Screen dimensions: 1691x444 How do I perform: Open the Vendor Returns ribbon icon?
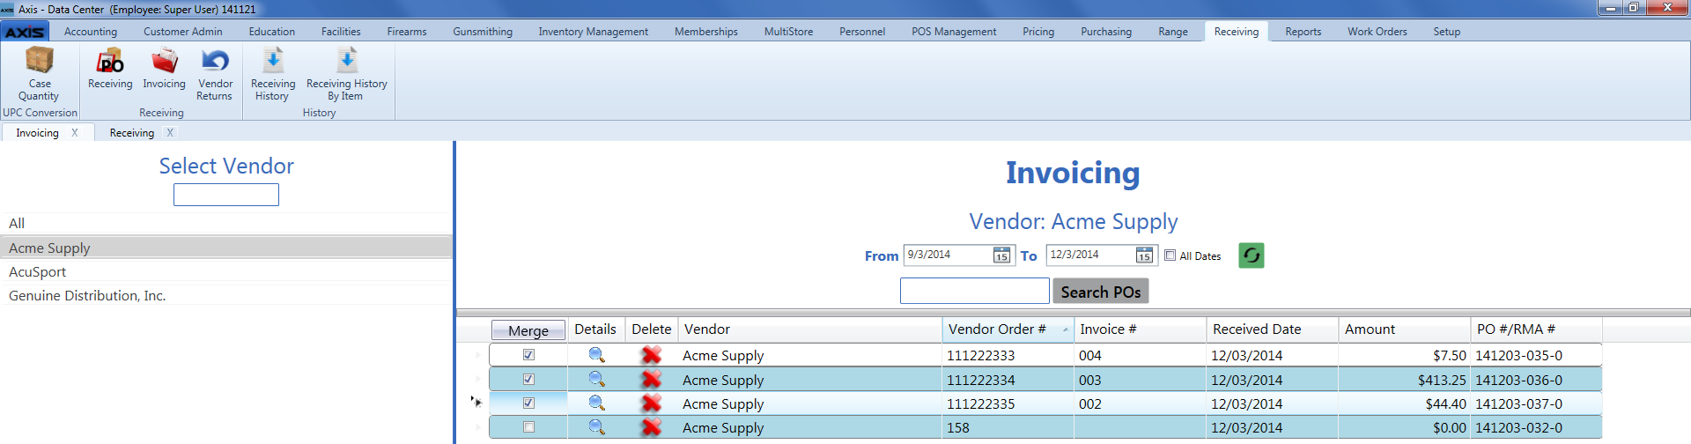click(x=215, y=74)
